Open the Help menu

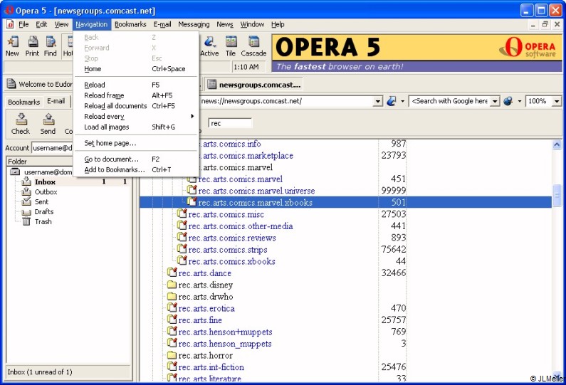click(278, 24)
